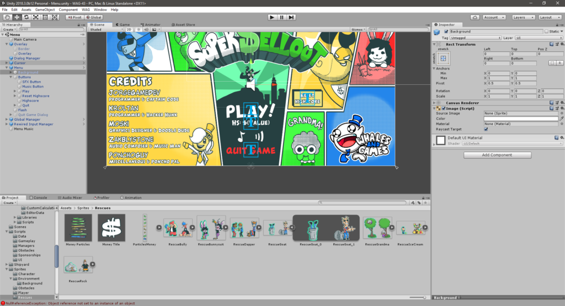Select the Move tool

(x=17, y=17)
